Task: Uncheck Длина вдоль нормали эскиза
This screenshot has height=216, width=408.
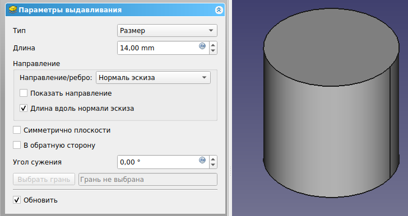Action: point(24,108)
